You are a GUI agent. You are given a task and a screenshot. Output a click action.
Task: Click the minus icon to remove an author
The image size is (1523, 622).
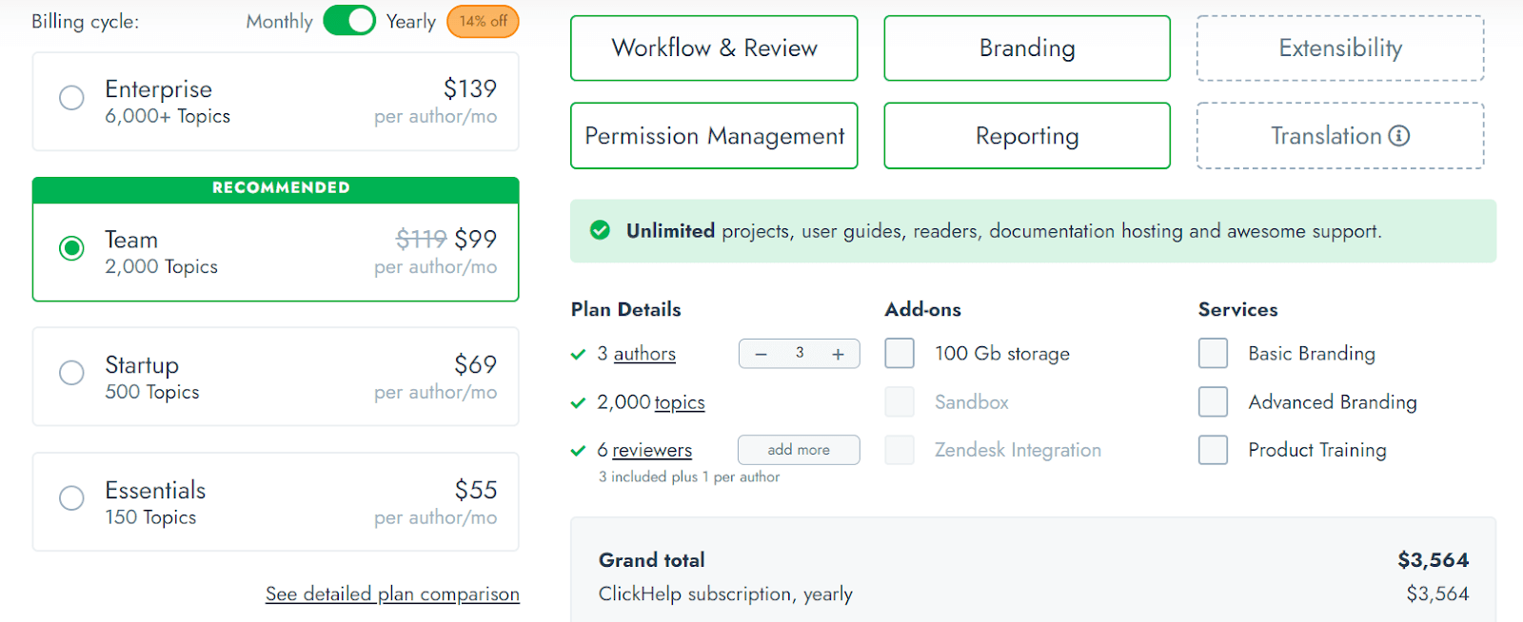(761, 354)
